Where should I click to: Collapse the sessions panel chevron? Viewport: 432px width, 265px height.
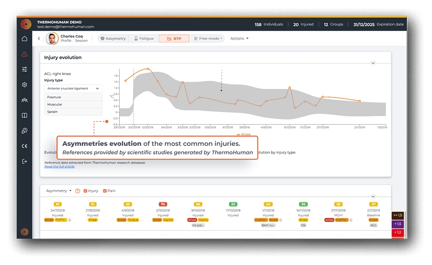coord(373,196)
